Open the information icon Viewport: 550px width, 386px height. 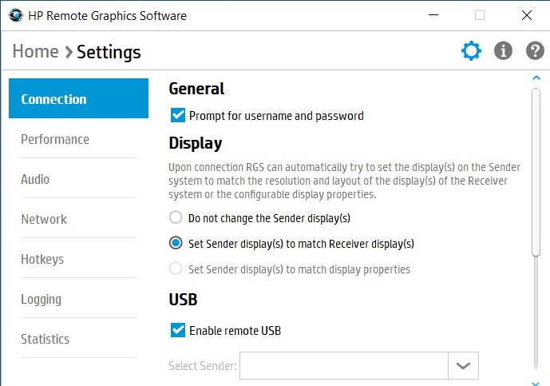point(503,52)
